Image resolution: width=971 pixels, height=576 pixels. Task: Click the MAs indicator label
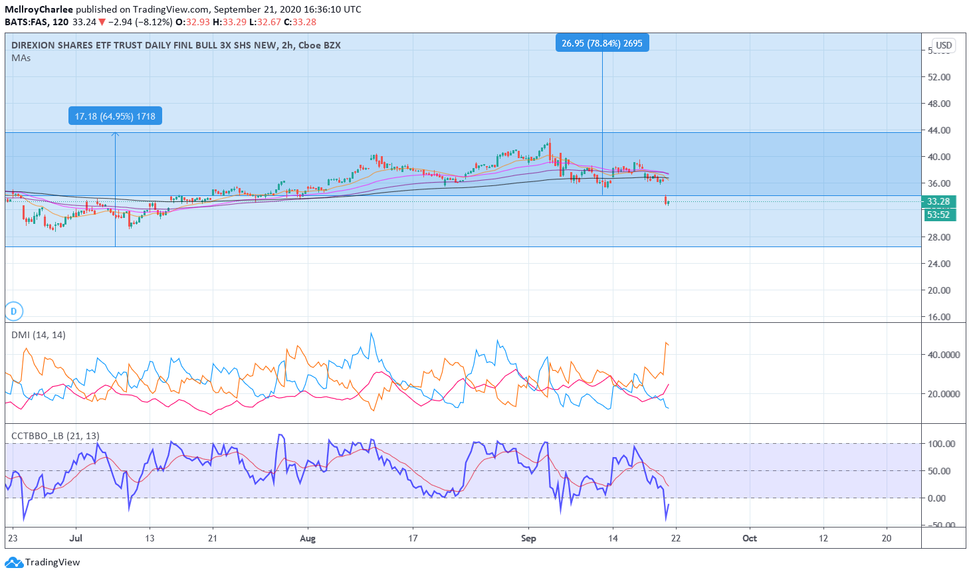click(x=21, y=58)
